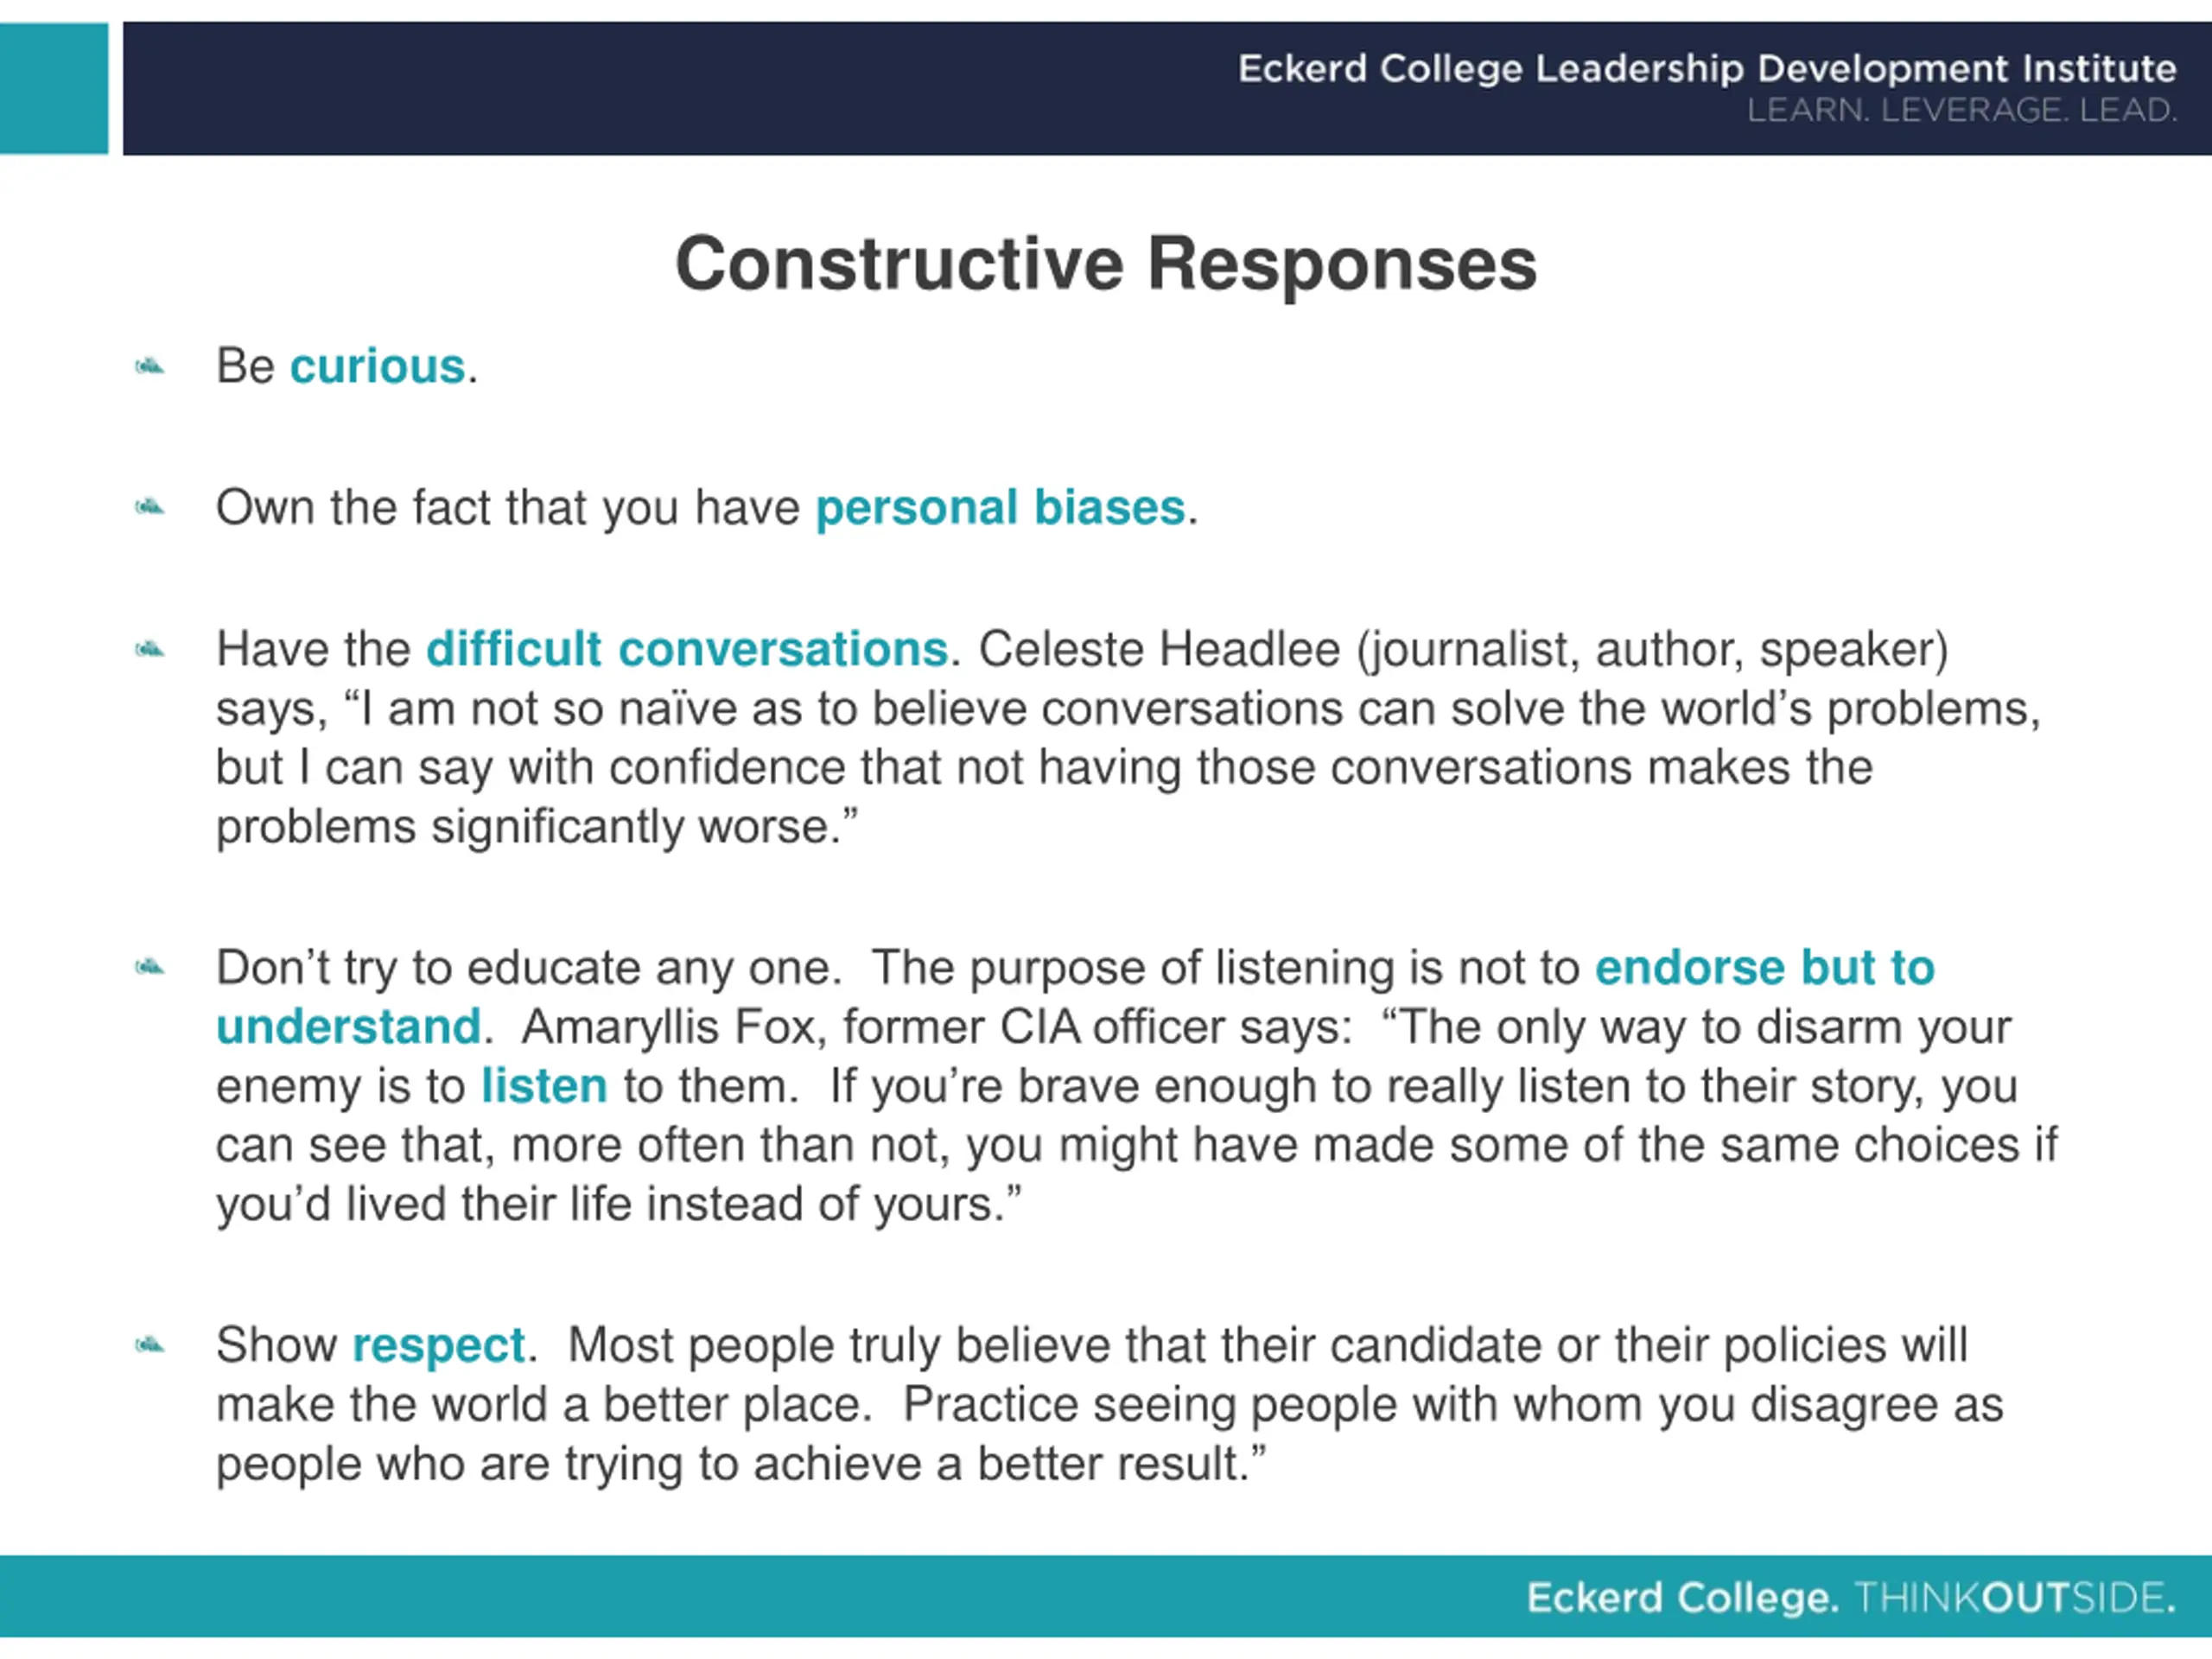The image size is (2212, 1659).
Task: Click the name "Celeste Headlee" in the text
Action: pos(1159,649)
